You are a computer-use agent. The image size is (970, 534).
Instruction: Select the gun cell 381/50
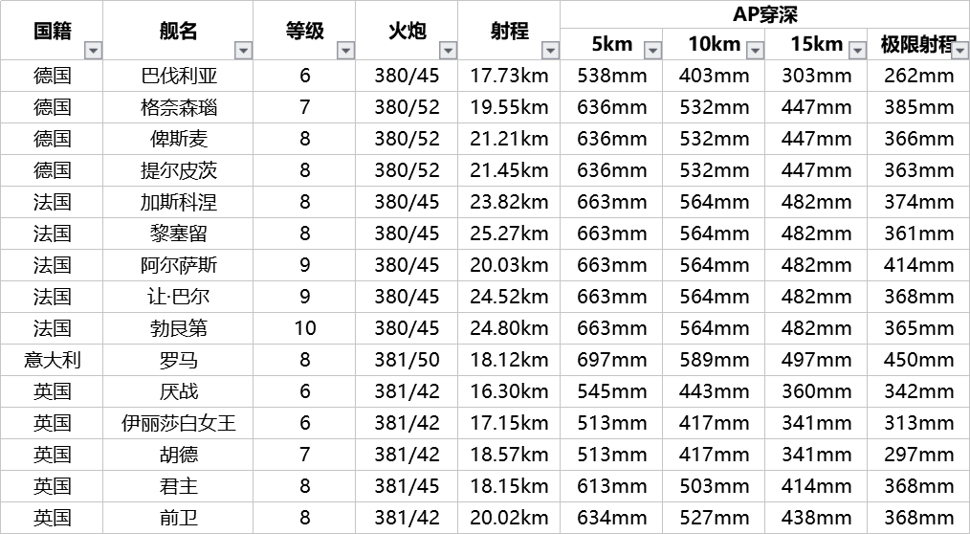coord(407,360)
